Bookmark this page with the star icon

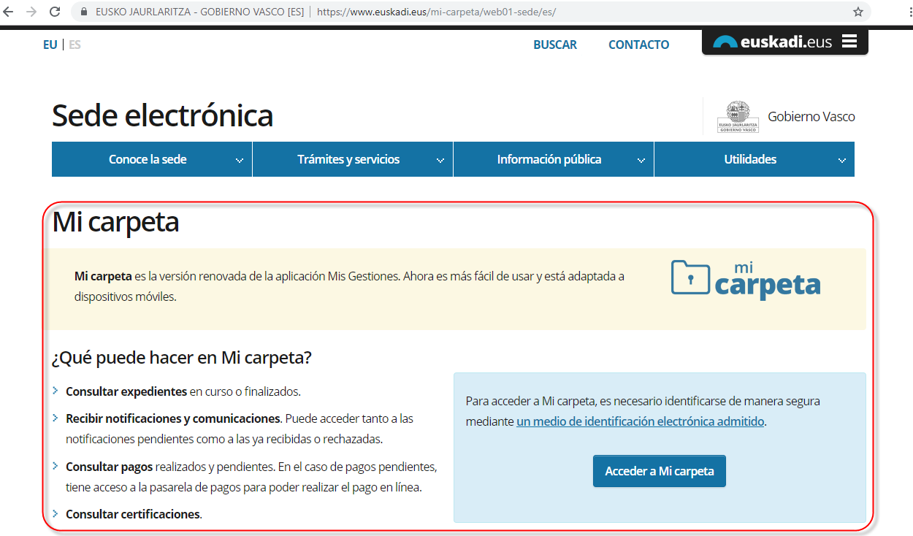[x=858, y=12]
